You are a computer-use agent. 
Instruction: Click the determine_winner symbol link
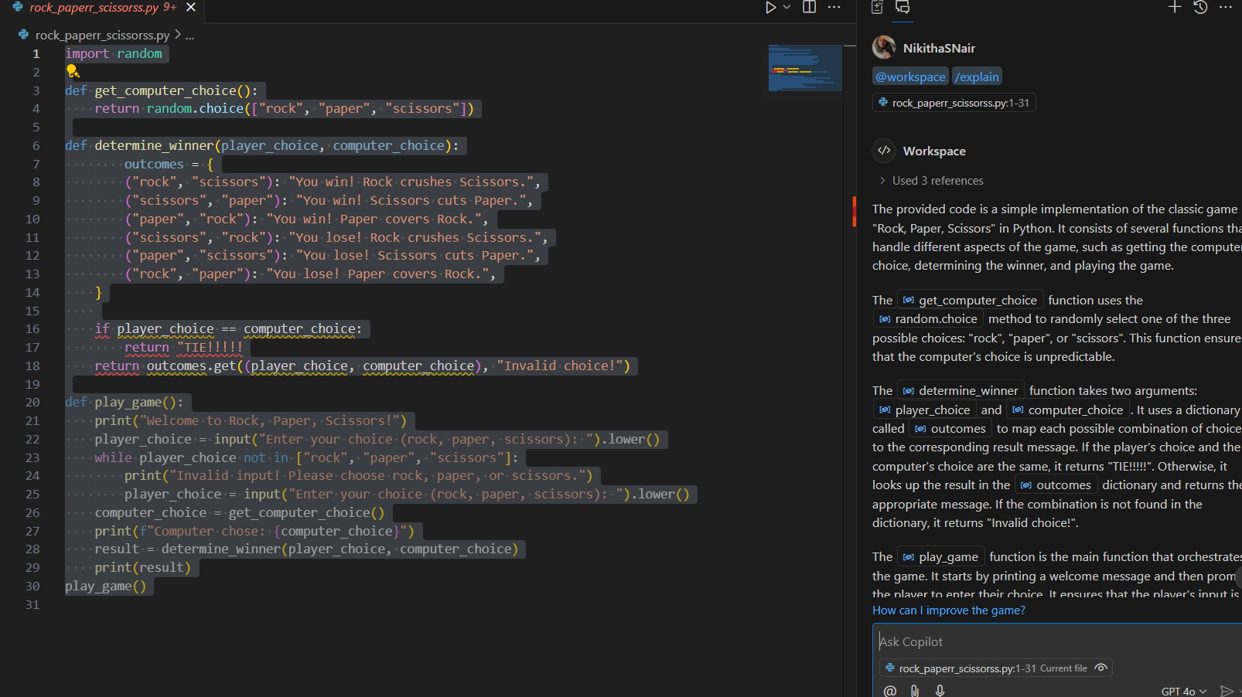pos(961,391)
